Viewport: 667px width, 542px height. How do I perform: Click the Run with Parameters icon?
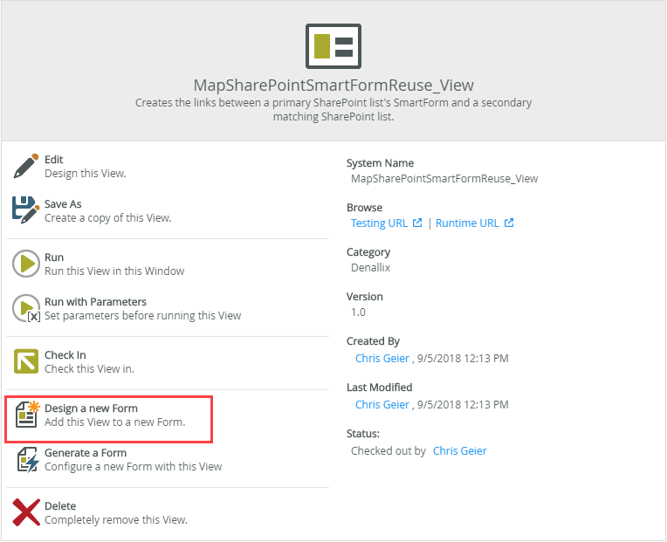[x=26, y=308]
